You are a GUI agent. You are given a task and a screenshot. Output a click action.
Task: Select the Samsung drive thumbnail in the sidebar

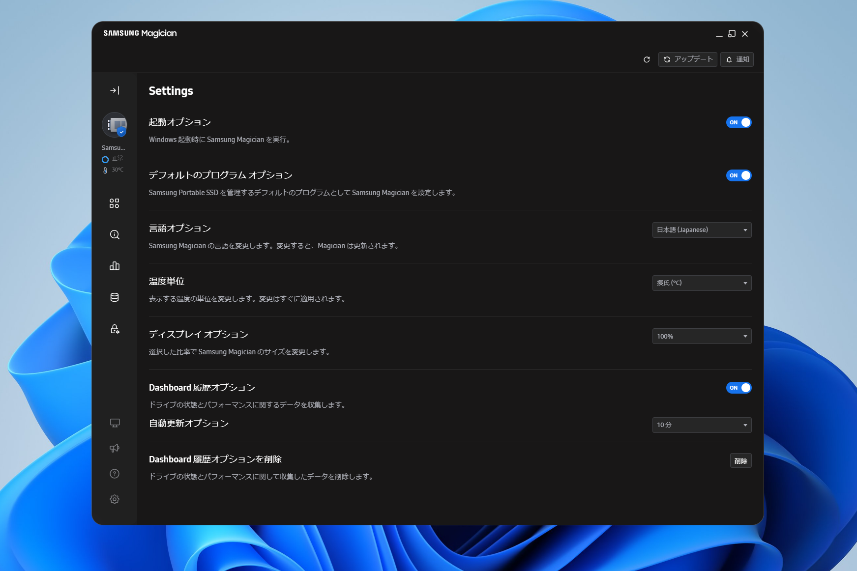(115, 125)
